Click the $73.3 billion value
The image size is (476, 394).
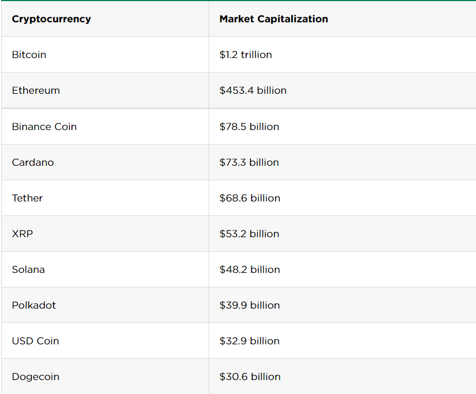tap(249, 162)
